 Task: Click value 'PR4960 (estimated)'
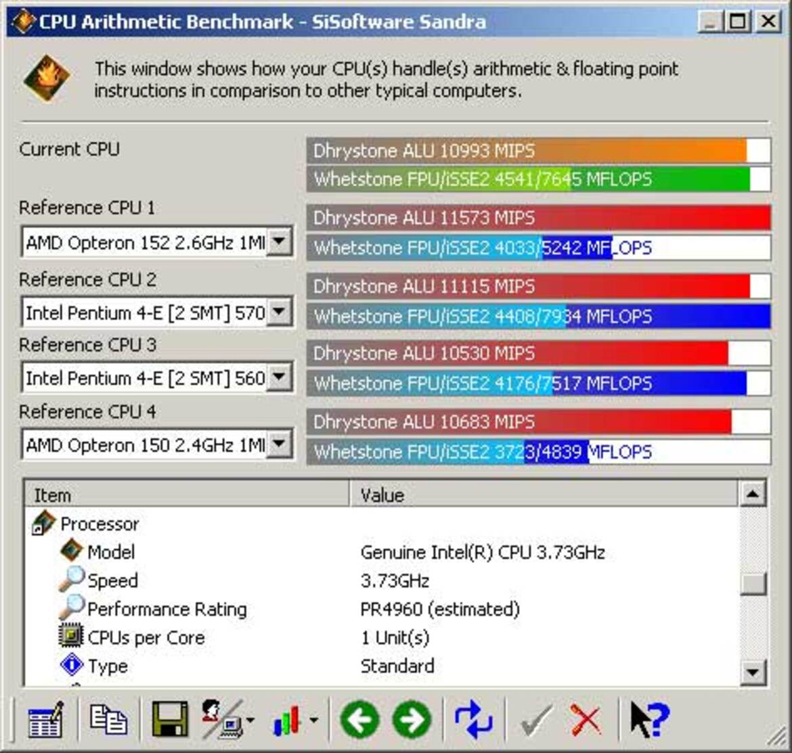(440, 609)
